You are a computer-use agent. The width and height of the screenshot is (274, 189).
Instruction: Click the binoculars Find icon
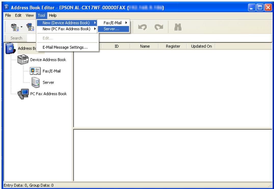(178, 27)
